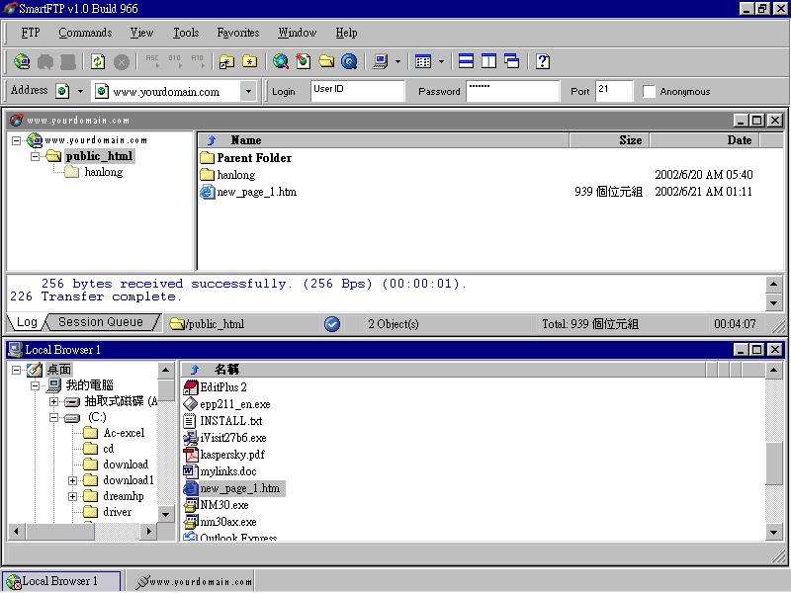Image resolution: width=791 pixels, height=593 pixels.
Task: Open the Window menu
Action: (298, 33)
